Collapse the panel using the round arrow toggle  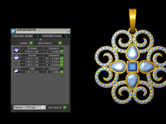pyautogui.click(x=40, y=40)
